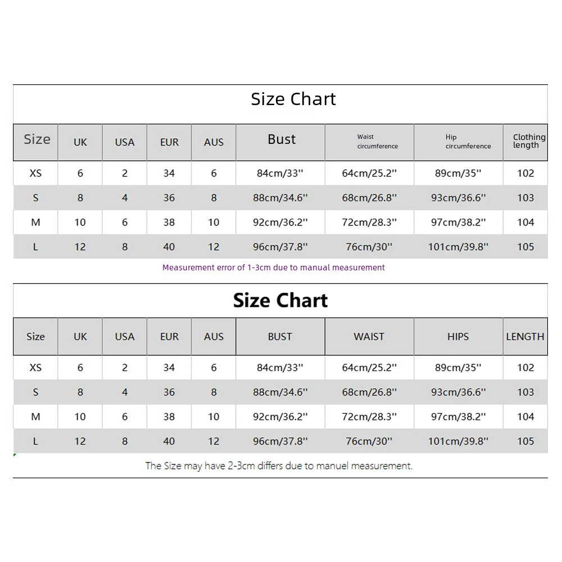Select the 76cm/30" waist cell in the lower table
Screen dimensions: 562x562
coord(369,441)
